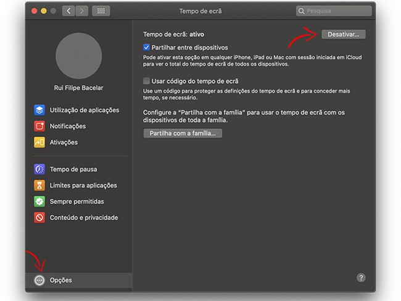Show all preferences grid button

coord(102,11)
